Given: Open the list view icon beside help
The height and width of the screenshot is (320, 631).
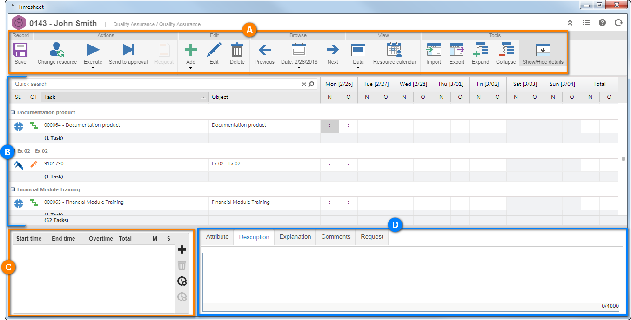Looking at the screenshot, I should point(586,22).
